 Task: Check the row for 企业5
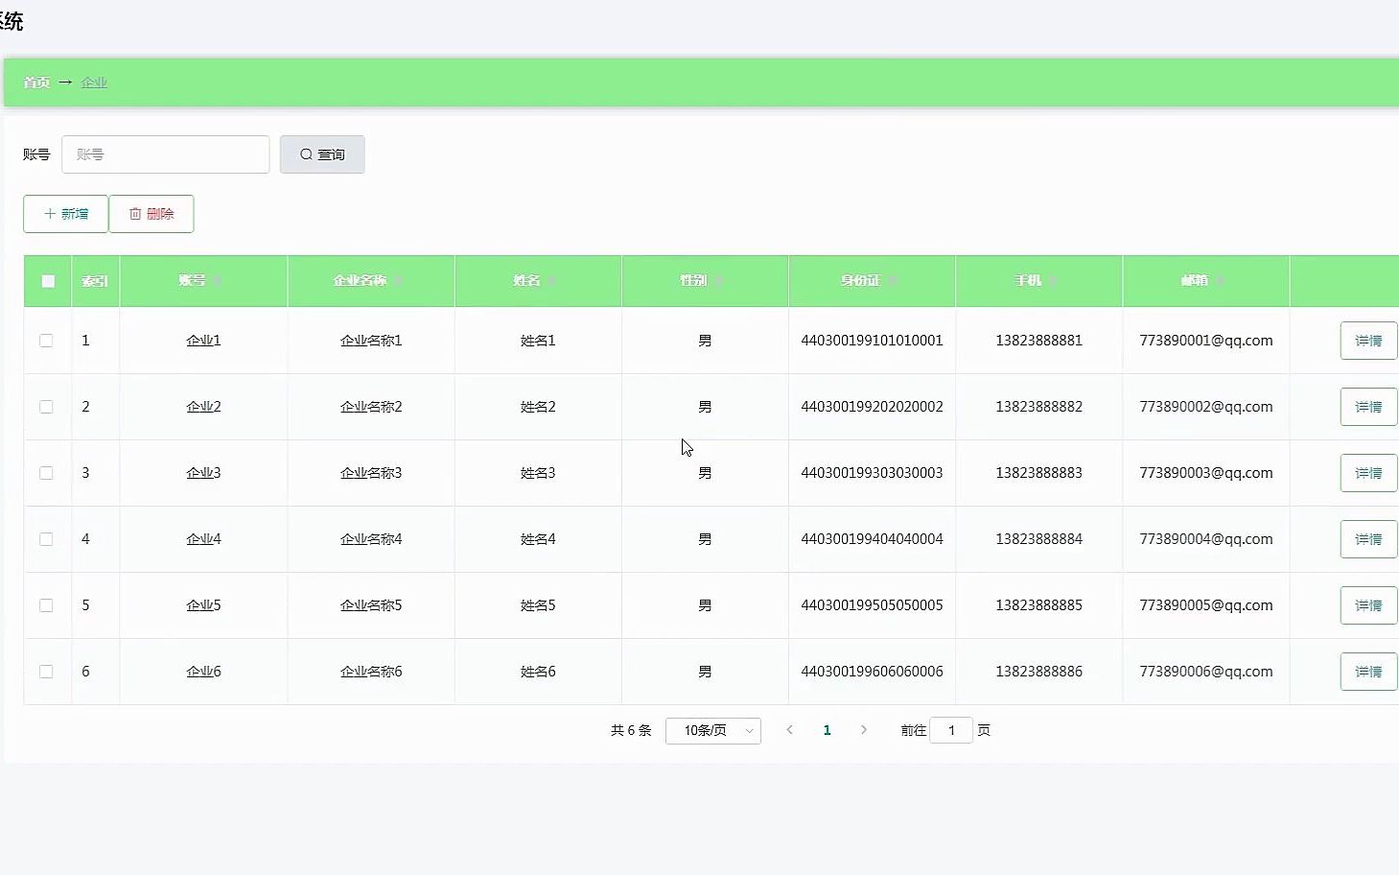pyautogui.click(x=46, y=605)
